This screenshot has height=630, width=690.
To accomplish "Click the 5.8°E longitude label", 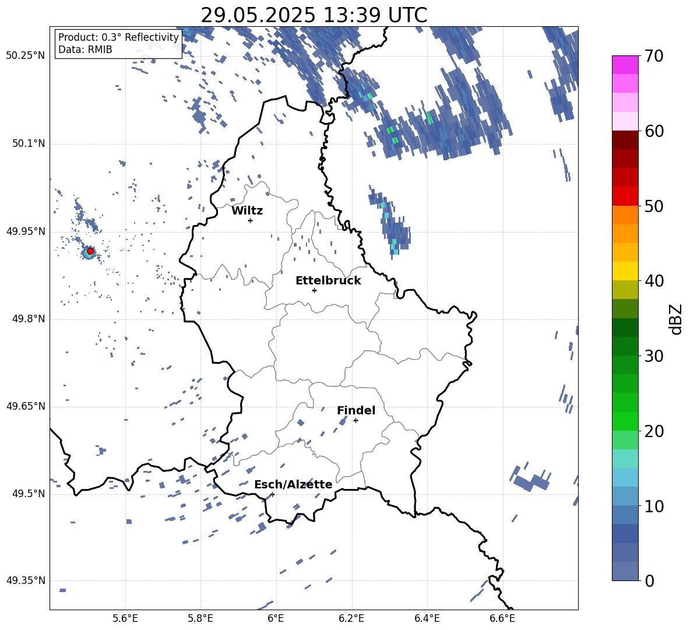I will 200,618.
